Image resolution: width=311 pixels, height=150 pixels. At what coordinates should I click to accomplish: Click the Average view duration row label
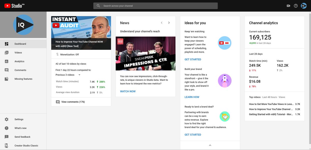[68, 92]
